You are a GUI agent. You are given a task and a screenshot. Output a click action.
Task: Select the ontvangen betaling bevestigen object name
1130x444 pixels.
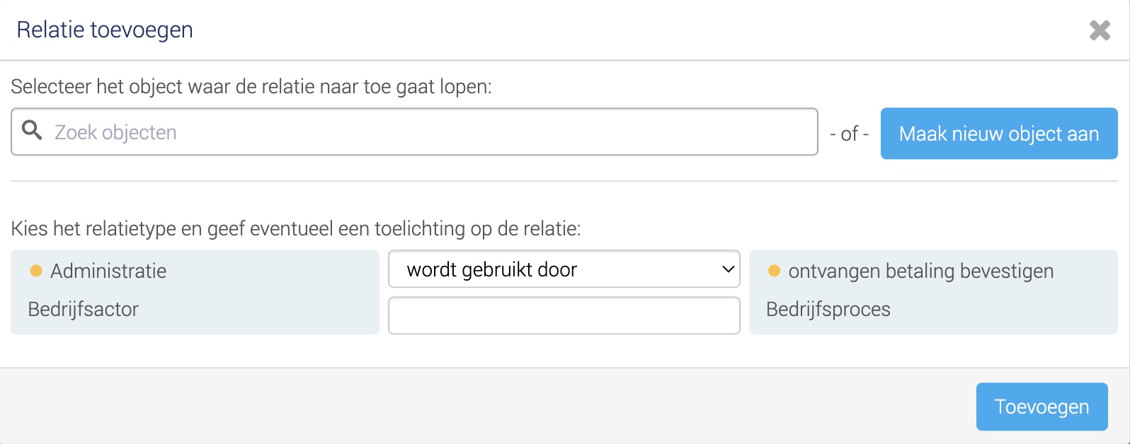tap(921, 271)
